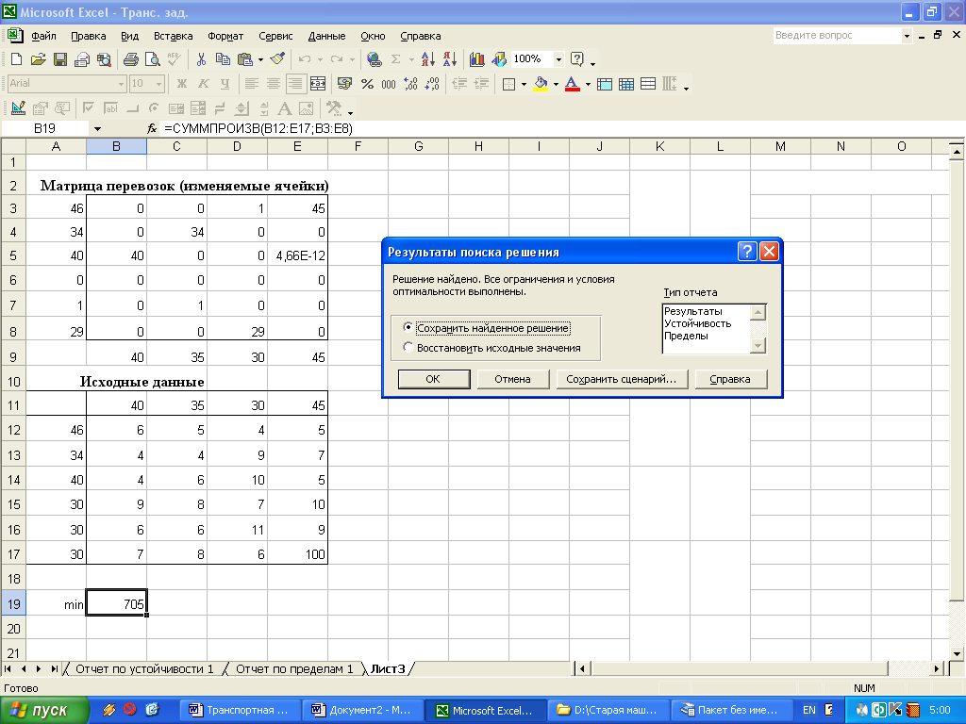This screenshot has height=724, width=966.
Task: Select the 'Сохранить найденное решение' radio button
Action: pos(408,327)
